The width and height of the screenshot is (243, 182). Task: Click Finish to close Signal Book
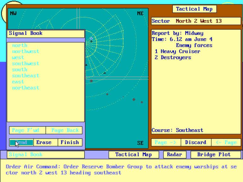coord(70,143)
